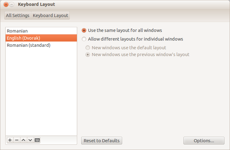
Task: Open the Options... dialog
Action: [204, 140]
